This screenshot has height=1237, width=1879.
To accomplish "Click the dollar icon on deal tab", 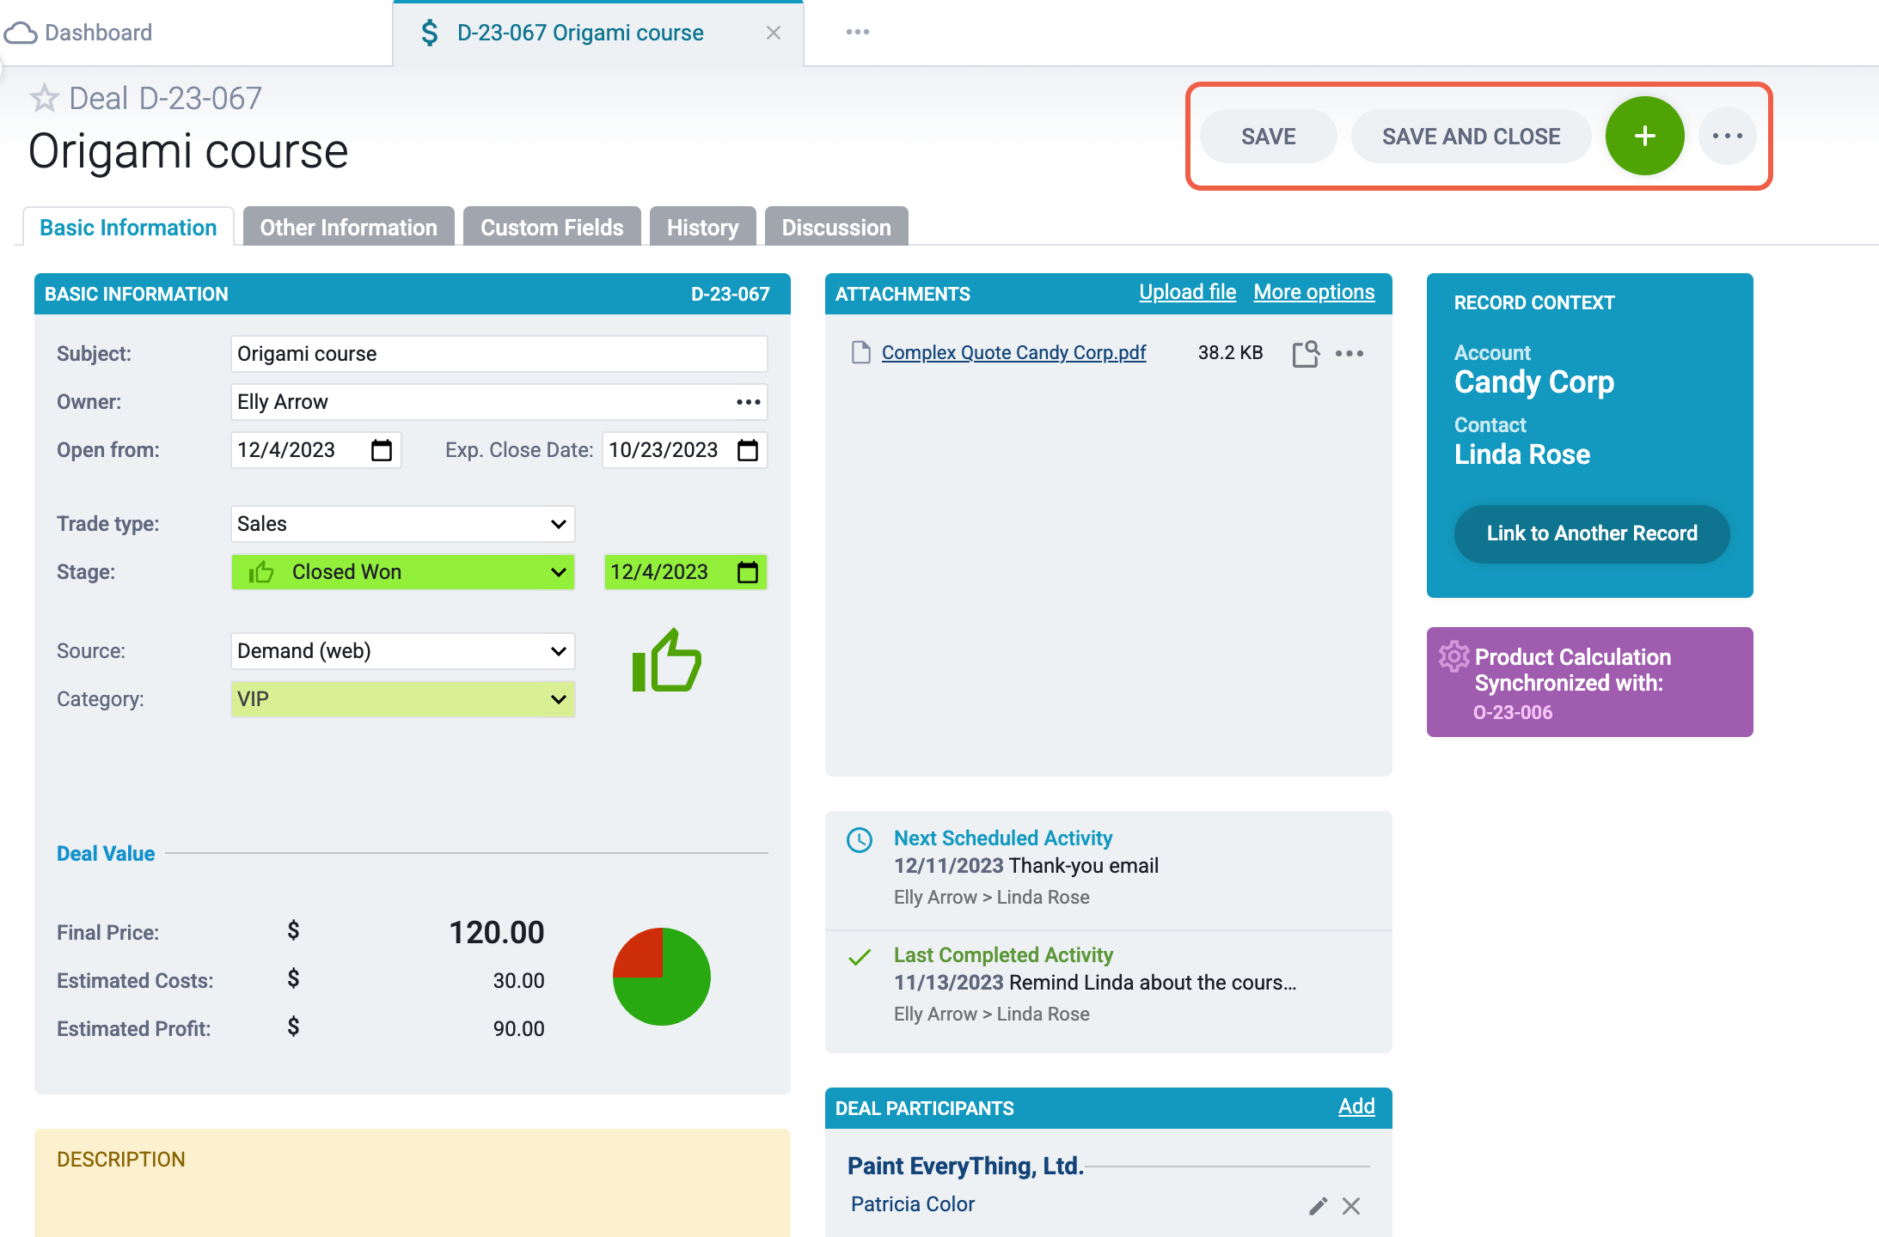I will point(430,33).
